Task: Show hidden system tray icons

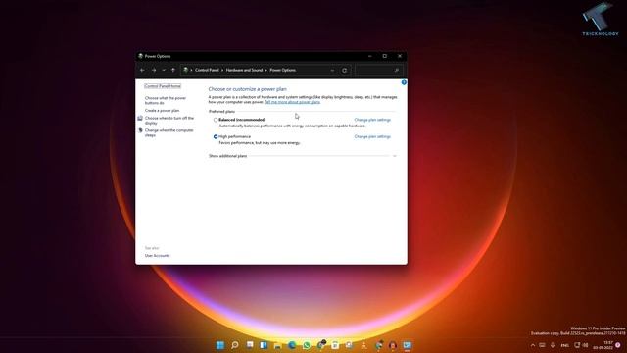Action: [533, 345]
